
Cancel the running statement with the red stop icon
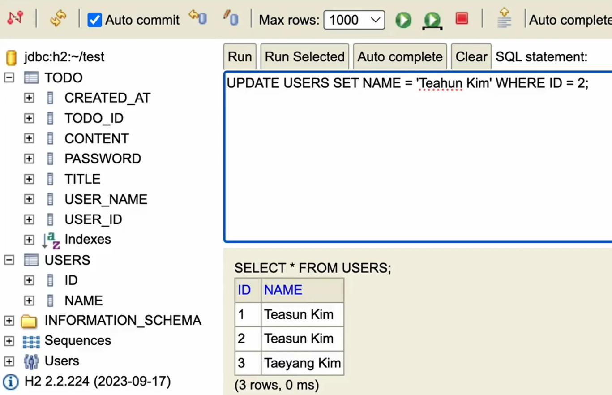pyautogui.click(x=462, y=19)
